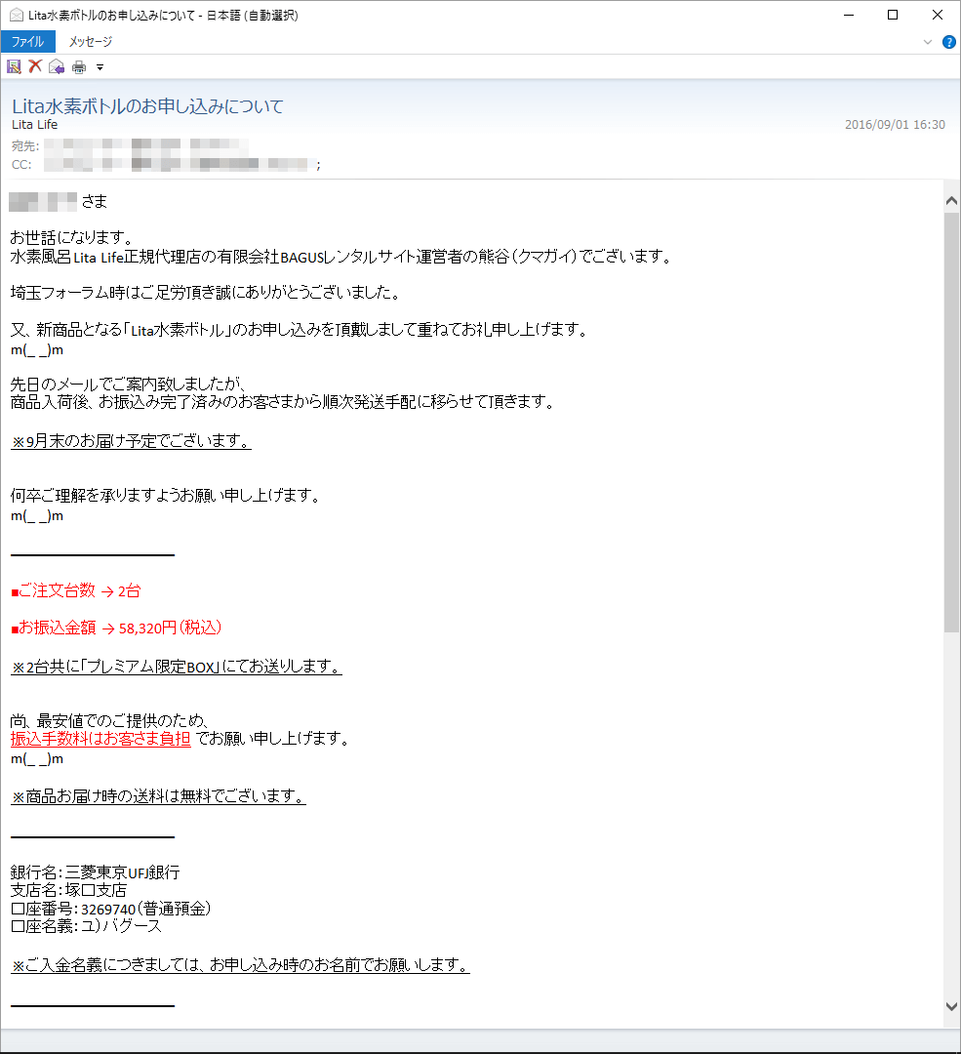The width and height of the screenshot is (961, 1054).
Task: Expand the ribbon with the chevron
Action: click(928, 42)
